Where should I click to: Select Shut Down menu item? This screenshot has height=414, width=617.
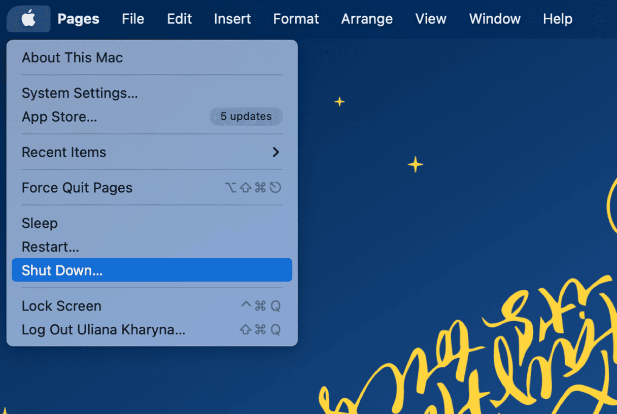(152, 270)
